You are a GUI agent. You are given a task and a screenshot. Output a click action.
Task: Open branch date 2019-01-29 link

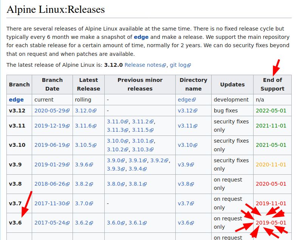point(52,165)
